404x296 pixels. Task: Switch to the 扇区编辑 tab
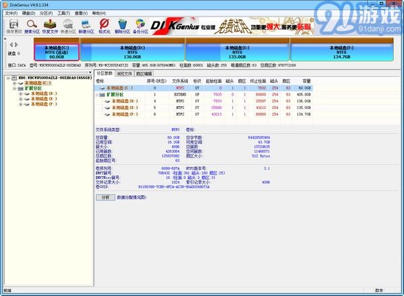[144, 74]
